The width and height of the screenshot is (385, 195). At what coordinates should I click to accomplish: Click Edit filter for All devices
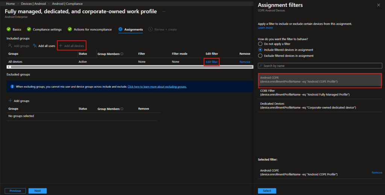[x=212, y=62]
